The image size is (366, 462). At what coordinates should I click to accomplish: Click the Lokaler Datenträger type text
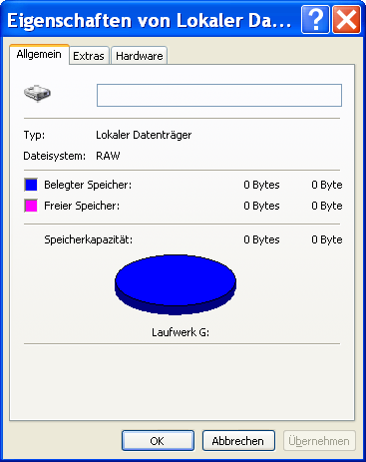point(144,135)
